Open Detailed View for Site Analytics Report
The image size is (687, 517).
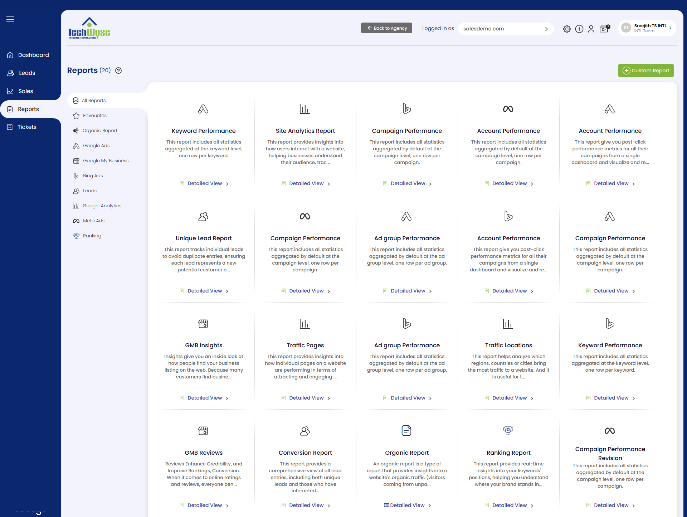306,184
